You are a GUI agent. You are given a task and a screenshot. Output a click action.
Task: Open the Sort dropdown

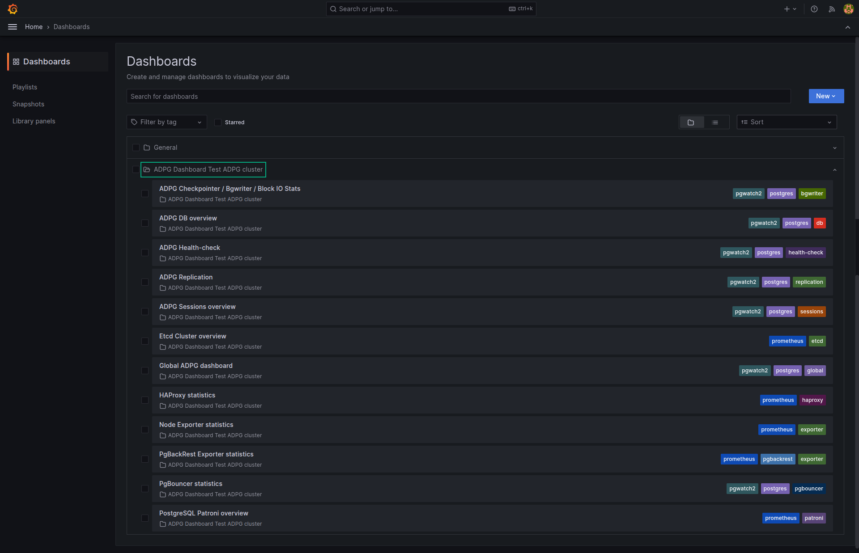coord(787,122)
